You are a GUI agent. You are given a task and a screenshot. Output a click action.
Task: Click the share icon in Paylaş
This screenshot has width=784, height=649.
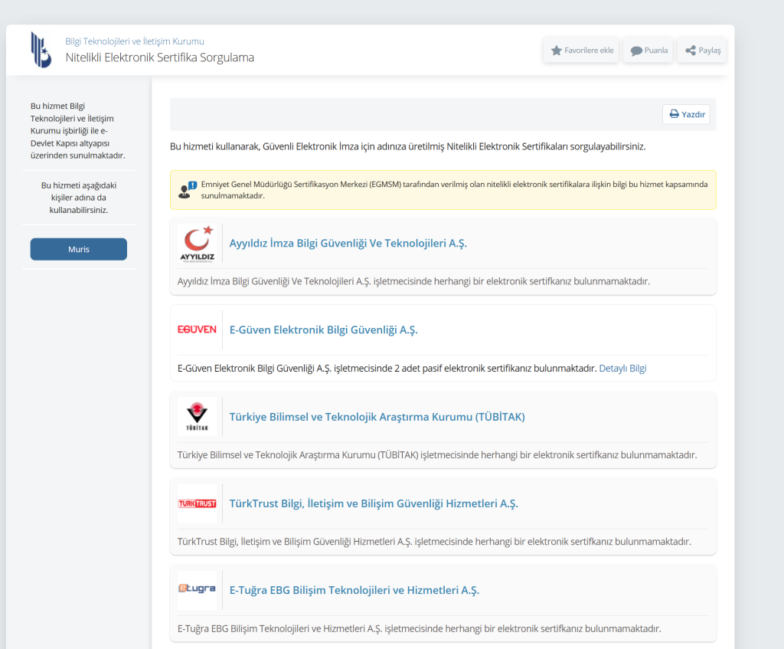point(690,51)
